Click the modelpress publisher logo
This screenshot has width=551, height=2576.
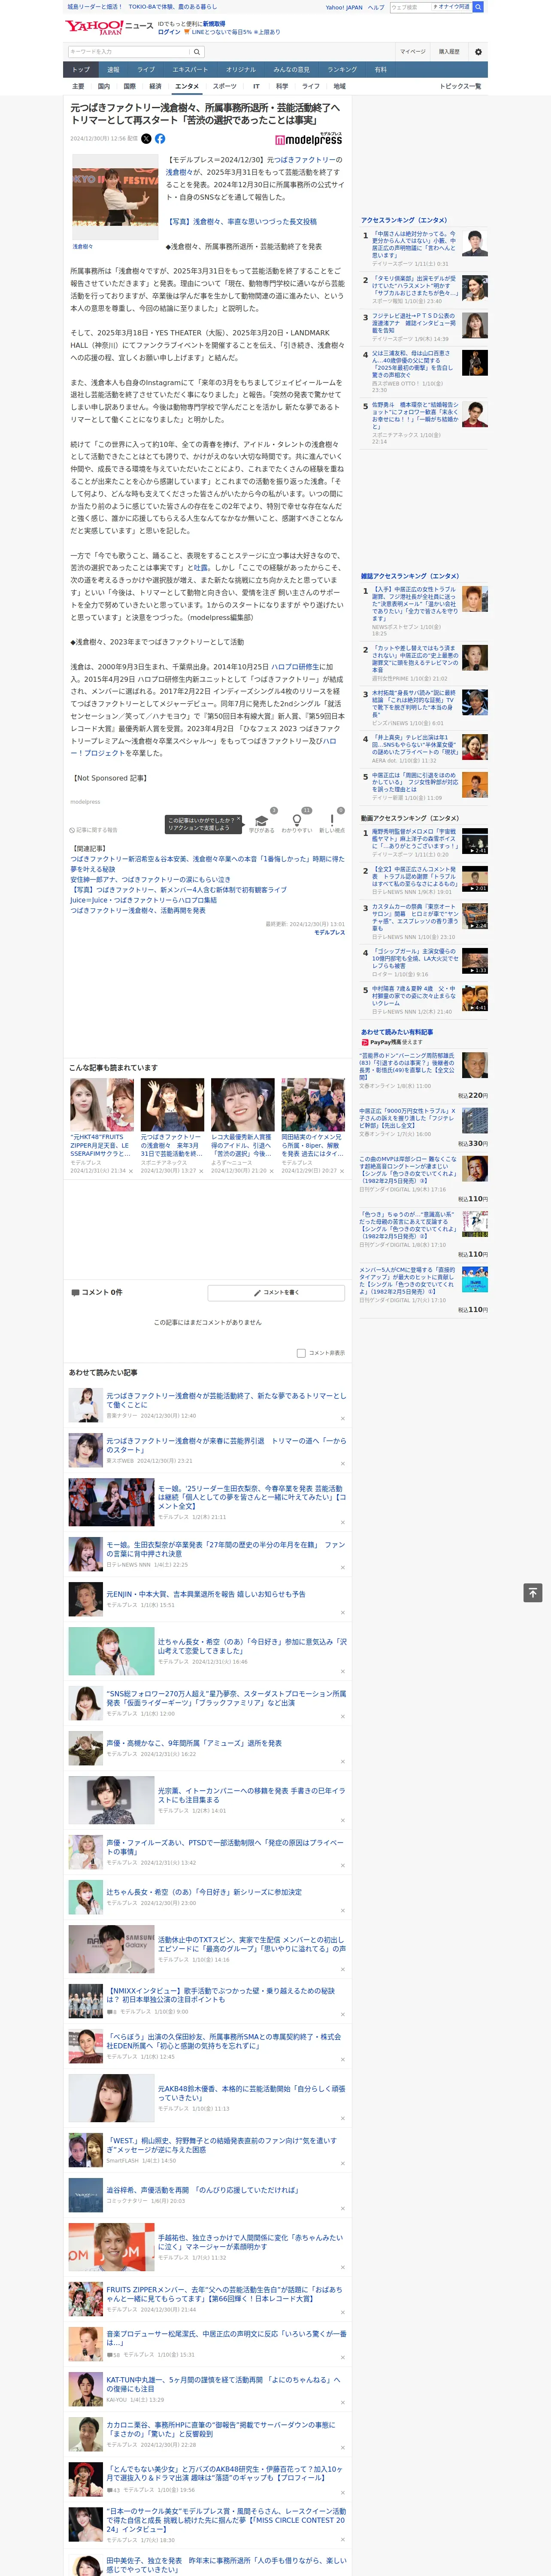click(308, 139)
